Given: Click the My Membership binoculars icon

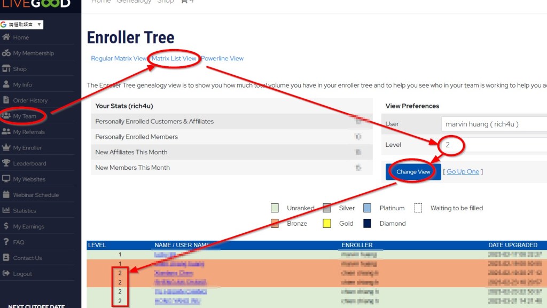Looking at the screenshot, I should 6,53.
